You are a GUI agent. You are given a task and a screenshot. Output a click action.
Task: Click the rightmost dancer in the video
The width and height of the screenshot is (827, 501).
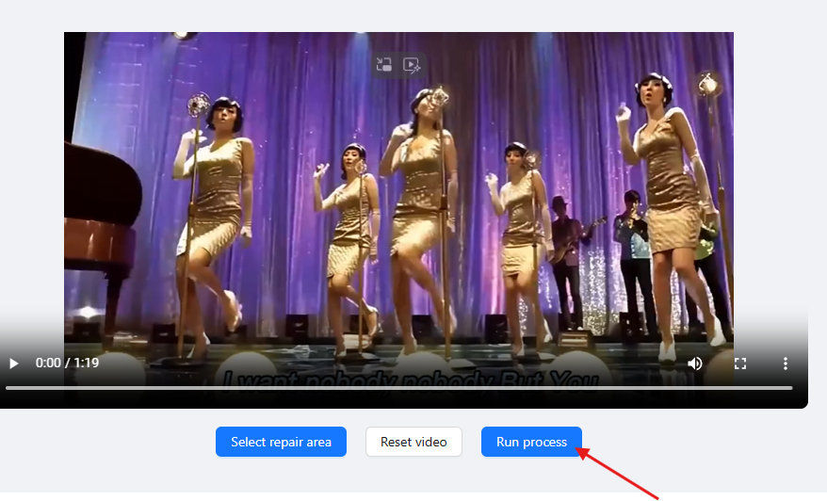(x=669, y=188)
